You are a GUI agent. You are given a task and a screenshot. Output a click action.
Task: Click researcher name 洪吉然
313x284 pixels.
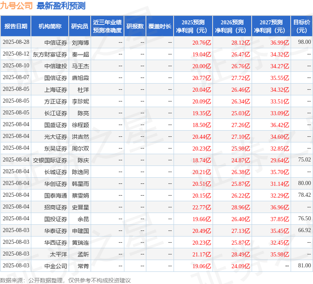point(80,137)
